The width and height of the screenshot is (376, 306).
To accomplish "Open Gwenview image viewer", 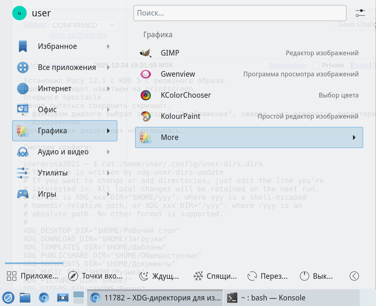I will (178, 74).
